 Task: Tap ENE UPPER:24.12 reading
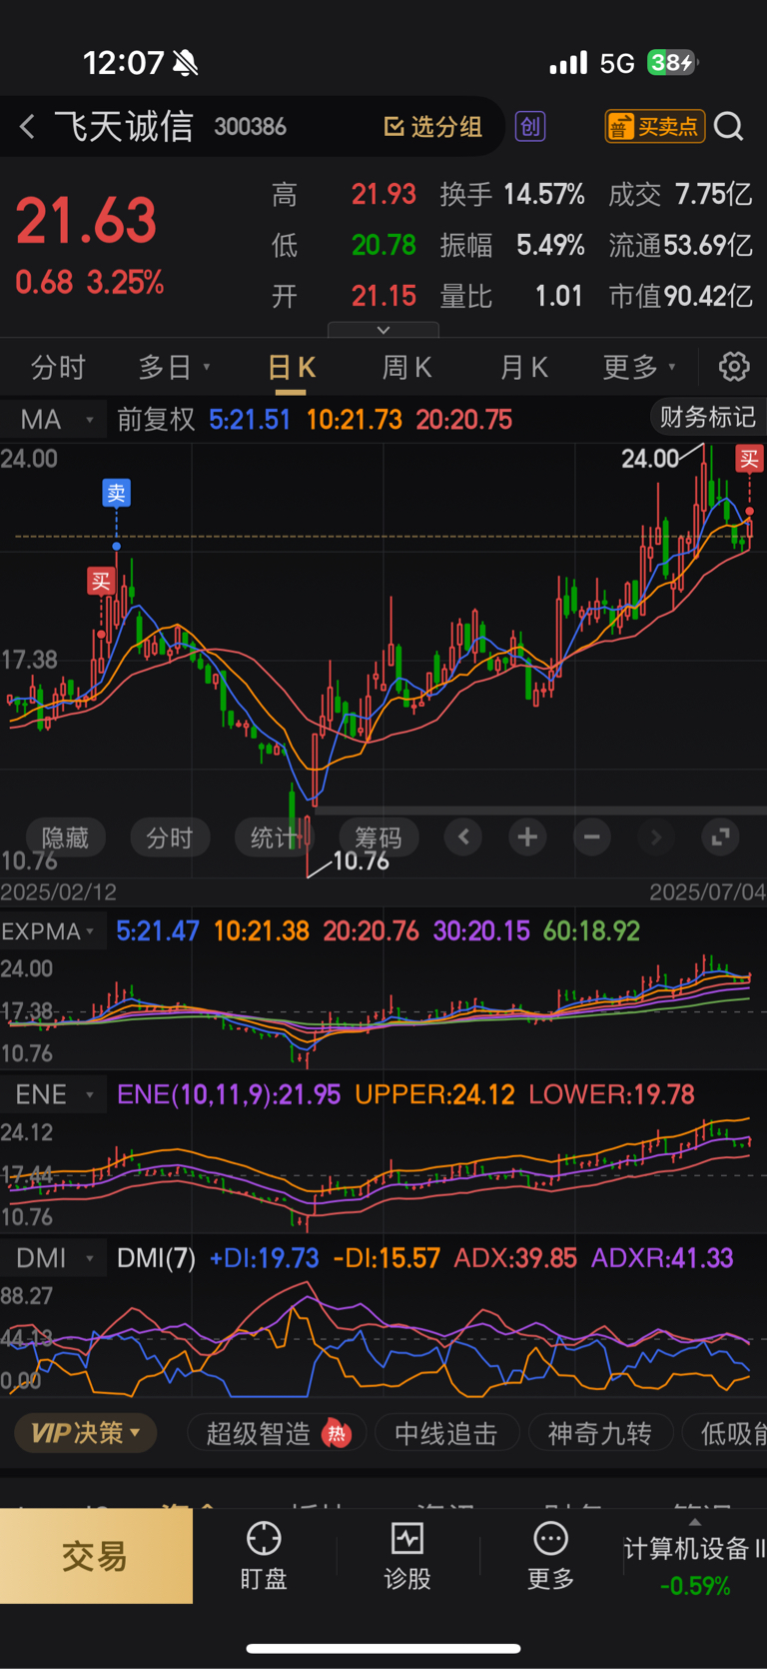(x=434, y=1094)
